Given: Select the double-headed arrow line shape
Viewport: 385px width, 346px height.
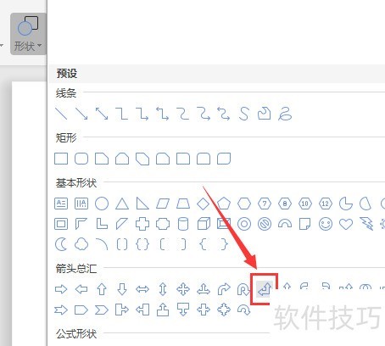Looking at the screenshot, I should click(x=102, y=114).
